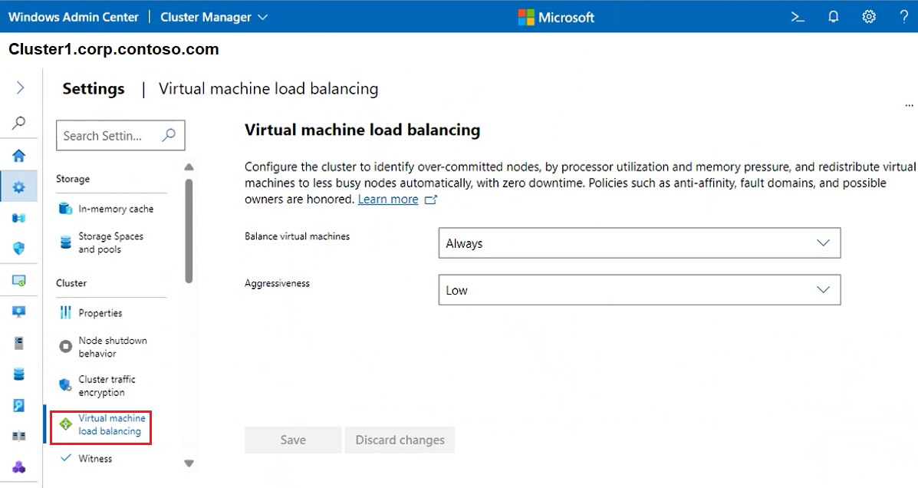Click the settings list scroll-up arrow
Viewport: 918px width, 488px height.
[189, 167]
